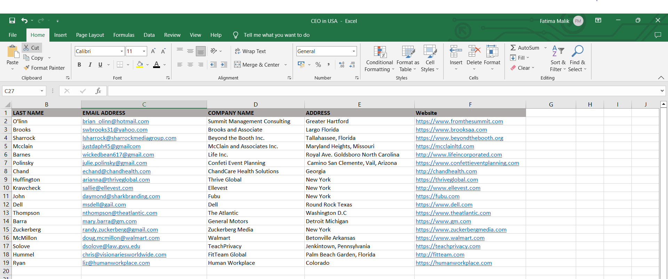Click the Increase Font Size icon
This screenshot has height=279, width=668.
(153, 51)
